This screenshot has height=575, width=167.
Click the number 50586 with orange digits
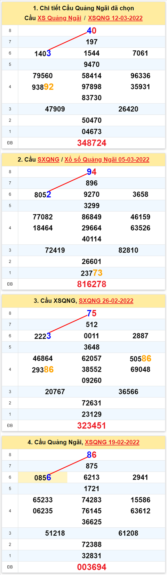(x=141, y=359)
